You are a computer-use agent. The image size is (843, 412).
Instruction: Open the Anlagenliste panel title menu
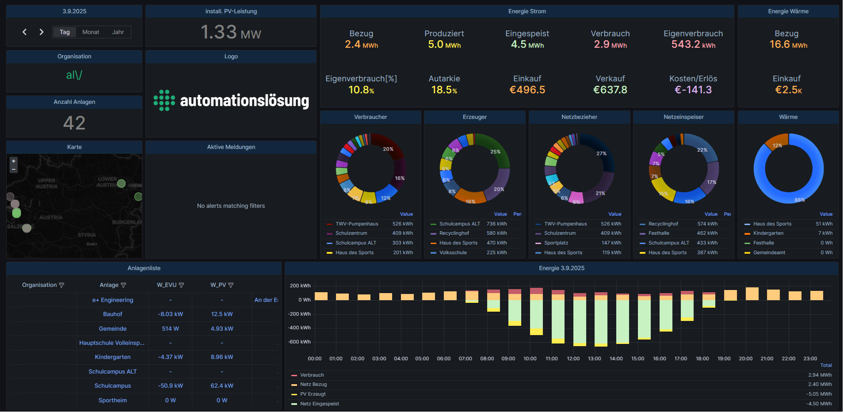(x=144, y=268)
